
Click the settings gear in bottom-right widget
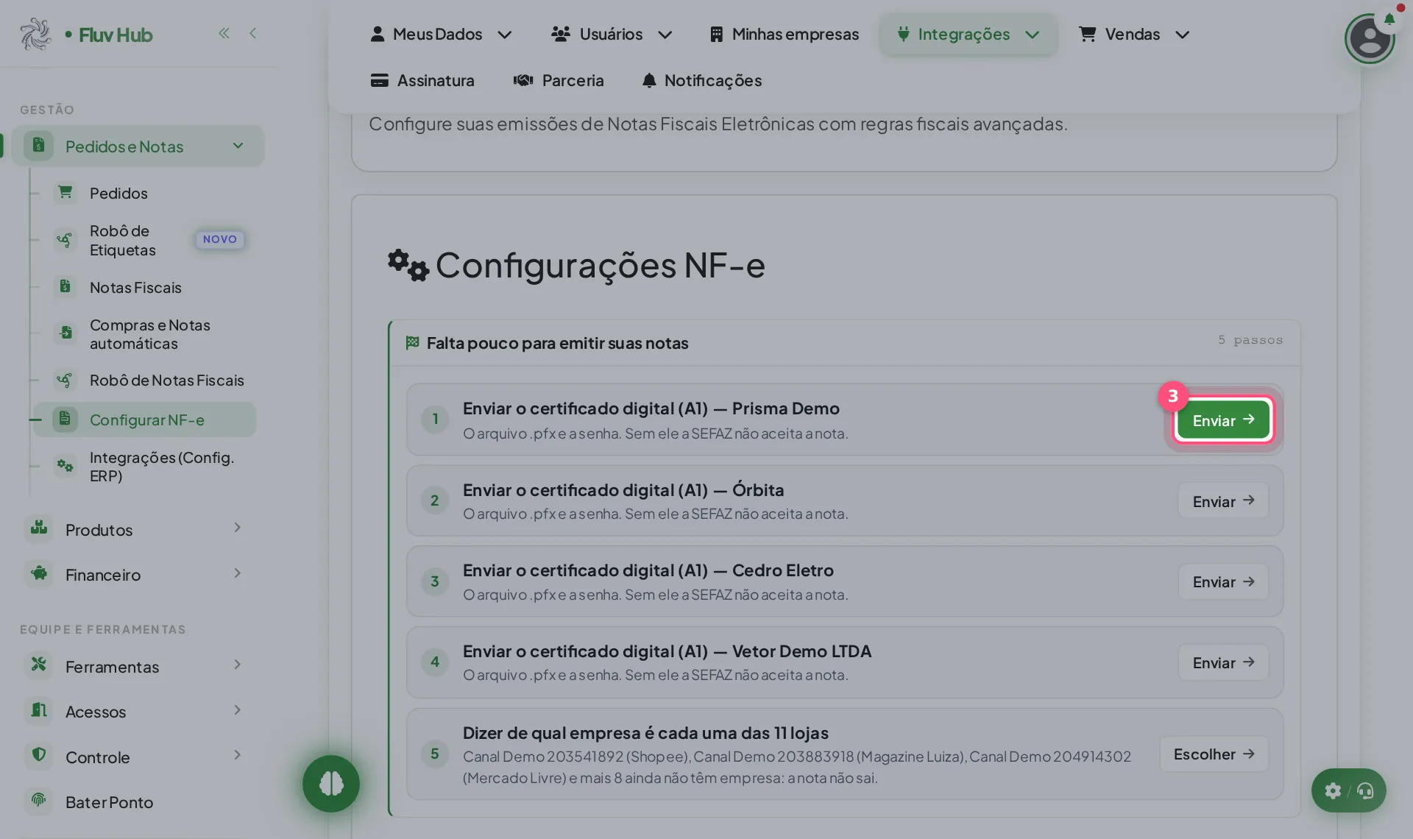[x=1333, y=791]
